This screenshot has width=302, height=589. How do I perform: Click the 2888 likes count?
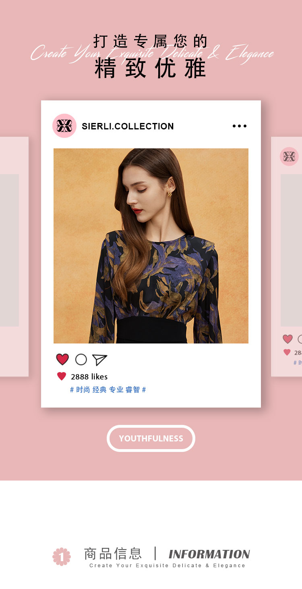(89, 377)
